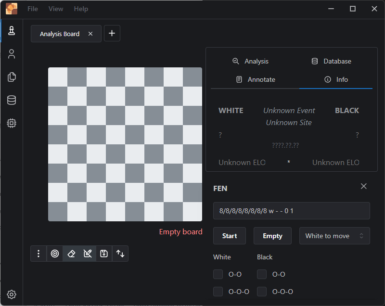This screenshot has width=385, height=306.
Task: Click White's Unknown ELO field
Action: pyautogui.click(x=242, y=163)
